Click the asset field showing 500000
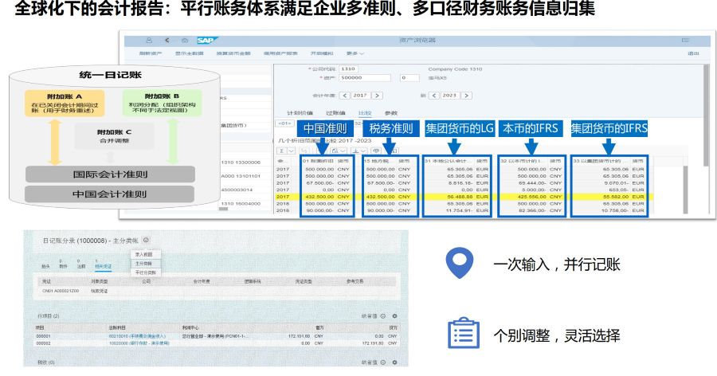 [365, 78]
